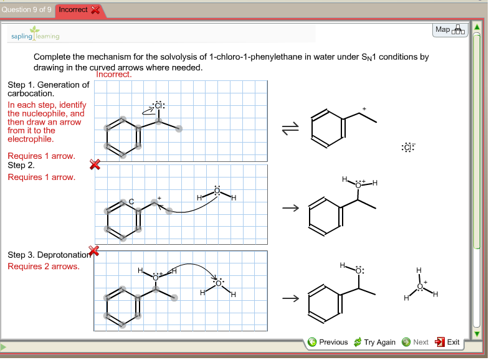Click Try Again to retry the question
Screen dimensions: 494x360
click(x=374, y=342)
